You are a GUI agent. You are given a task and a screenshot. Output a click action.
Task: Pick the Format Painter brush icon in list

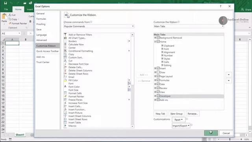pyautogui.click(x=65, y=96)
